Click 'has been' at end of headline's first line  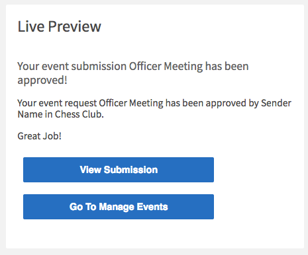point(227,66)
